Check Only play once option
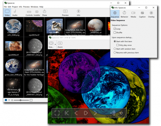The height and width of the screenshot is (126, 161). (x=118, y=45)
